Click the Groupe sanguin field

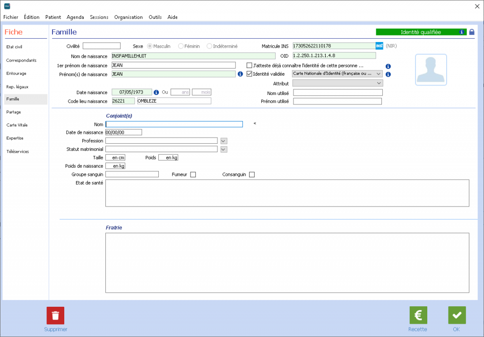(132, 174)
